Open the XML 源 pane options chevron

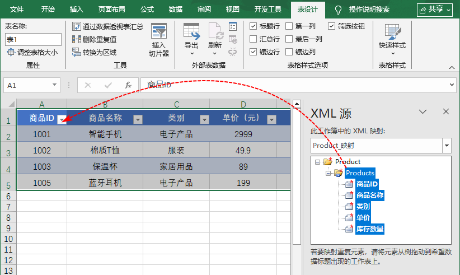click(x=423, y=111)
